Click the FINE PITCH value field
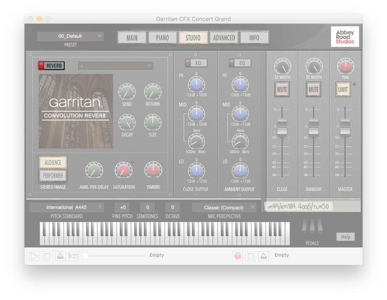387x300 pixels. [123, 207]
